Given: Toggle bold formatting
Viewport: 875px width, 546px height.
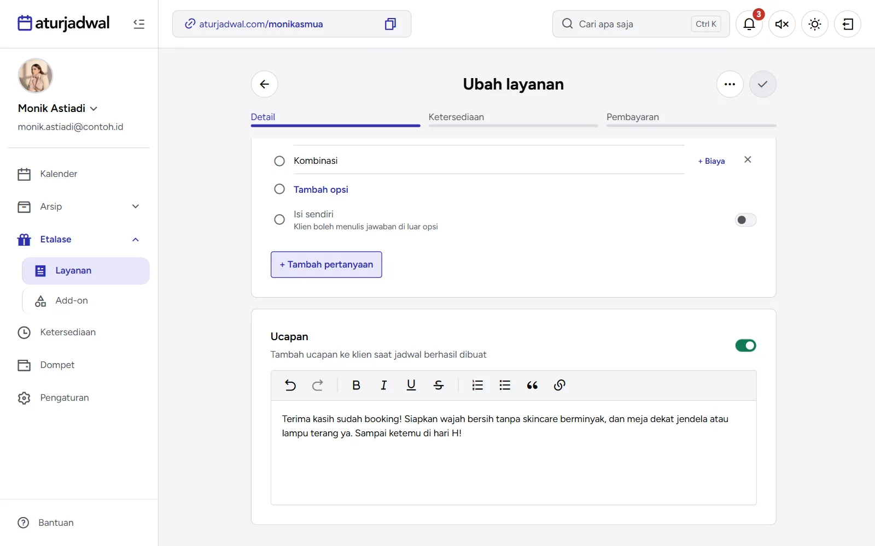Looking at the screenshot, I should point(356,385).
